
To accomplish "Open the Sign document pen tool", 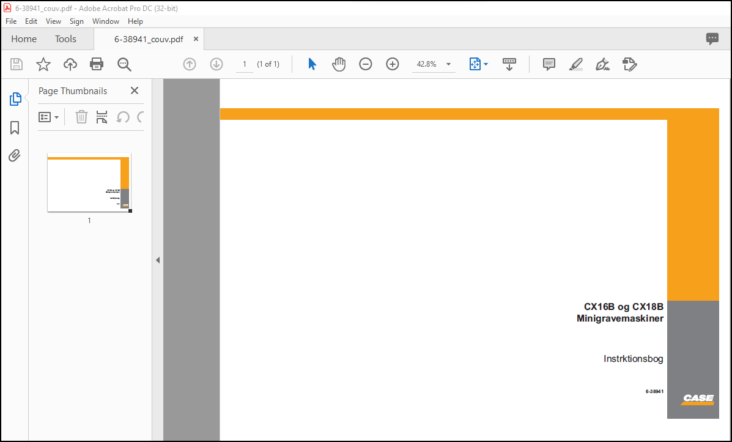I will [x=603, y=64].
